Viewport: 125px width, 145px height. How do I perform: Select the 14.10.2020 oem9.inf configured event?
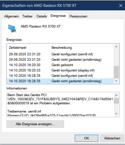coord(60,76)
